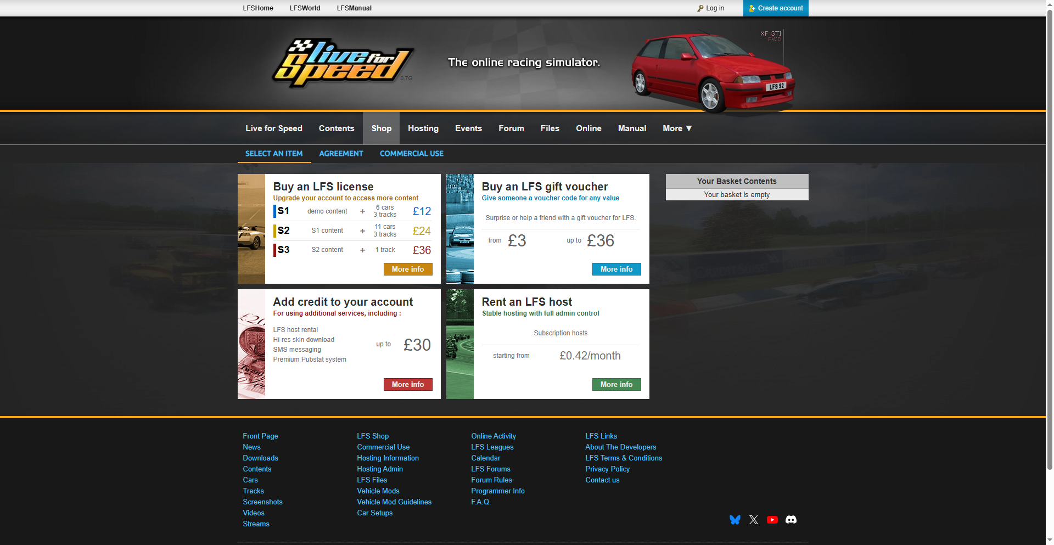The width and height of the screenshot is (1054, 545).
Task: Open the Bluesky social icon
Action: tap(735, 520)
